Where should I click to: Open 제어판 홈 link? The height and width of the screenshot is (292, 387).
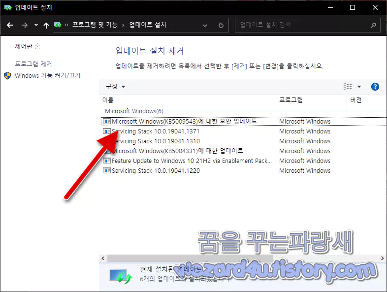[x=28, y=46]
